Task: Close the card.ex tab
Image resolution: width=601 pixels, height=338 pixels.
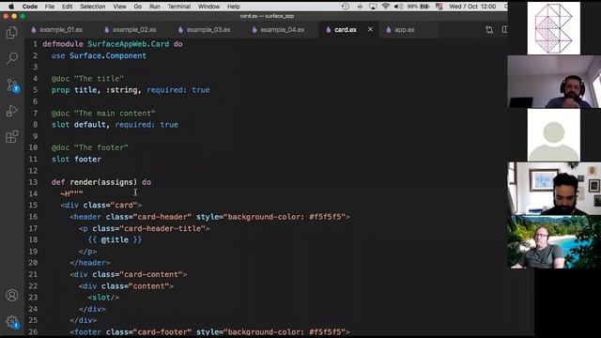Action: click(x=370, y=29)
